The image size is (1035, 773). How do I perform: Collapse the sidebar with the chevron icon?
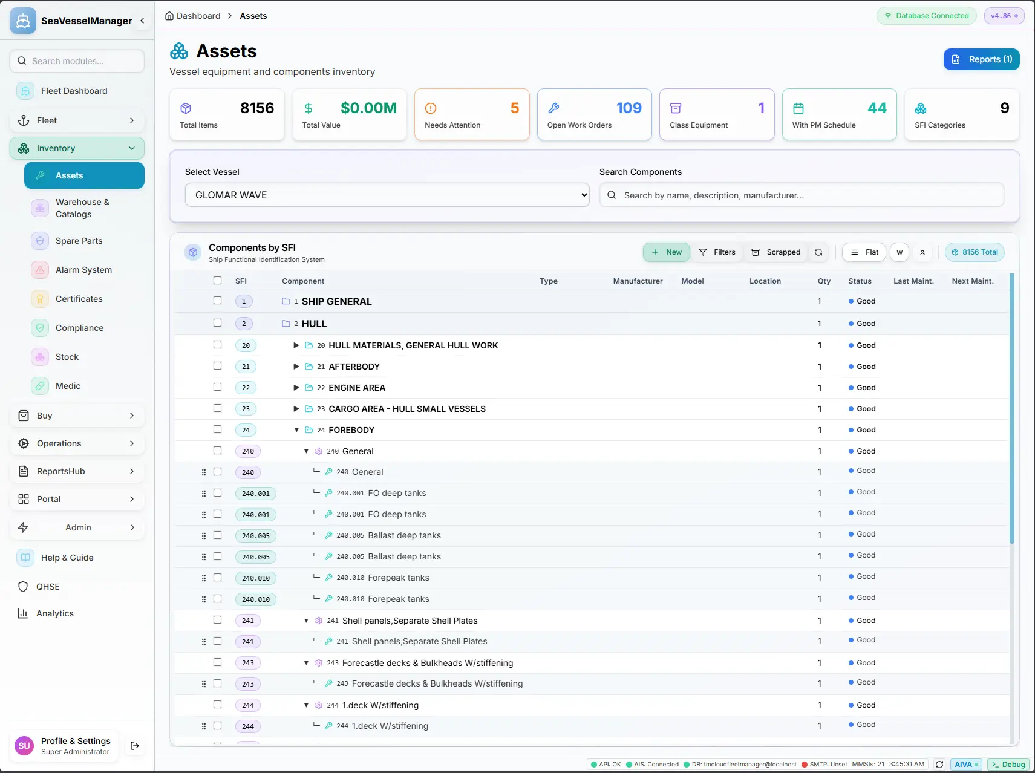pyautogui.click(x=142, y=21)
